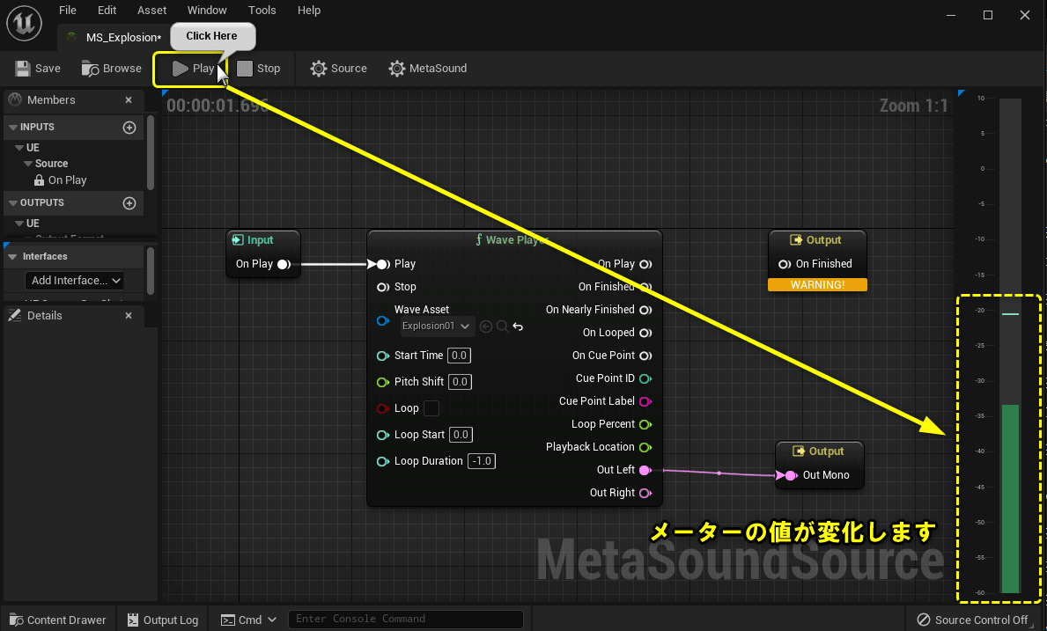Enable the Loop checkbox on Wave Player
The width and height of the screenshot is (1047, 631).
point(431,407)
